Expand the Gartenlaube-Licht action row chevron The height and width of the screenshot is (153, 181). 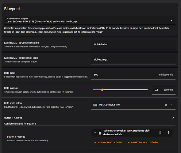95,132
